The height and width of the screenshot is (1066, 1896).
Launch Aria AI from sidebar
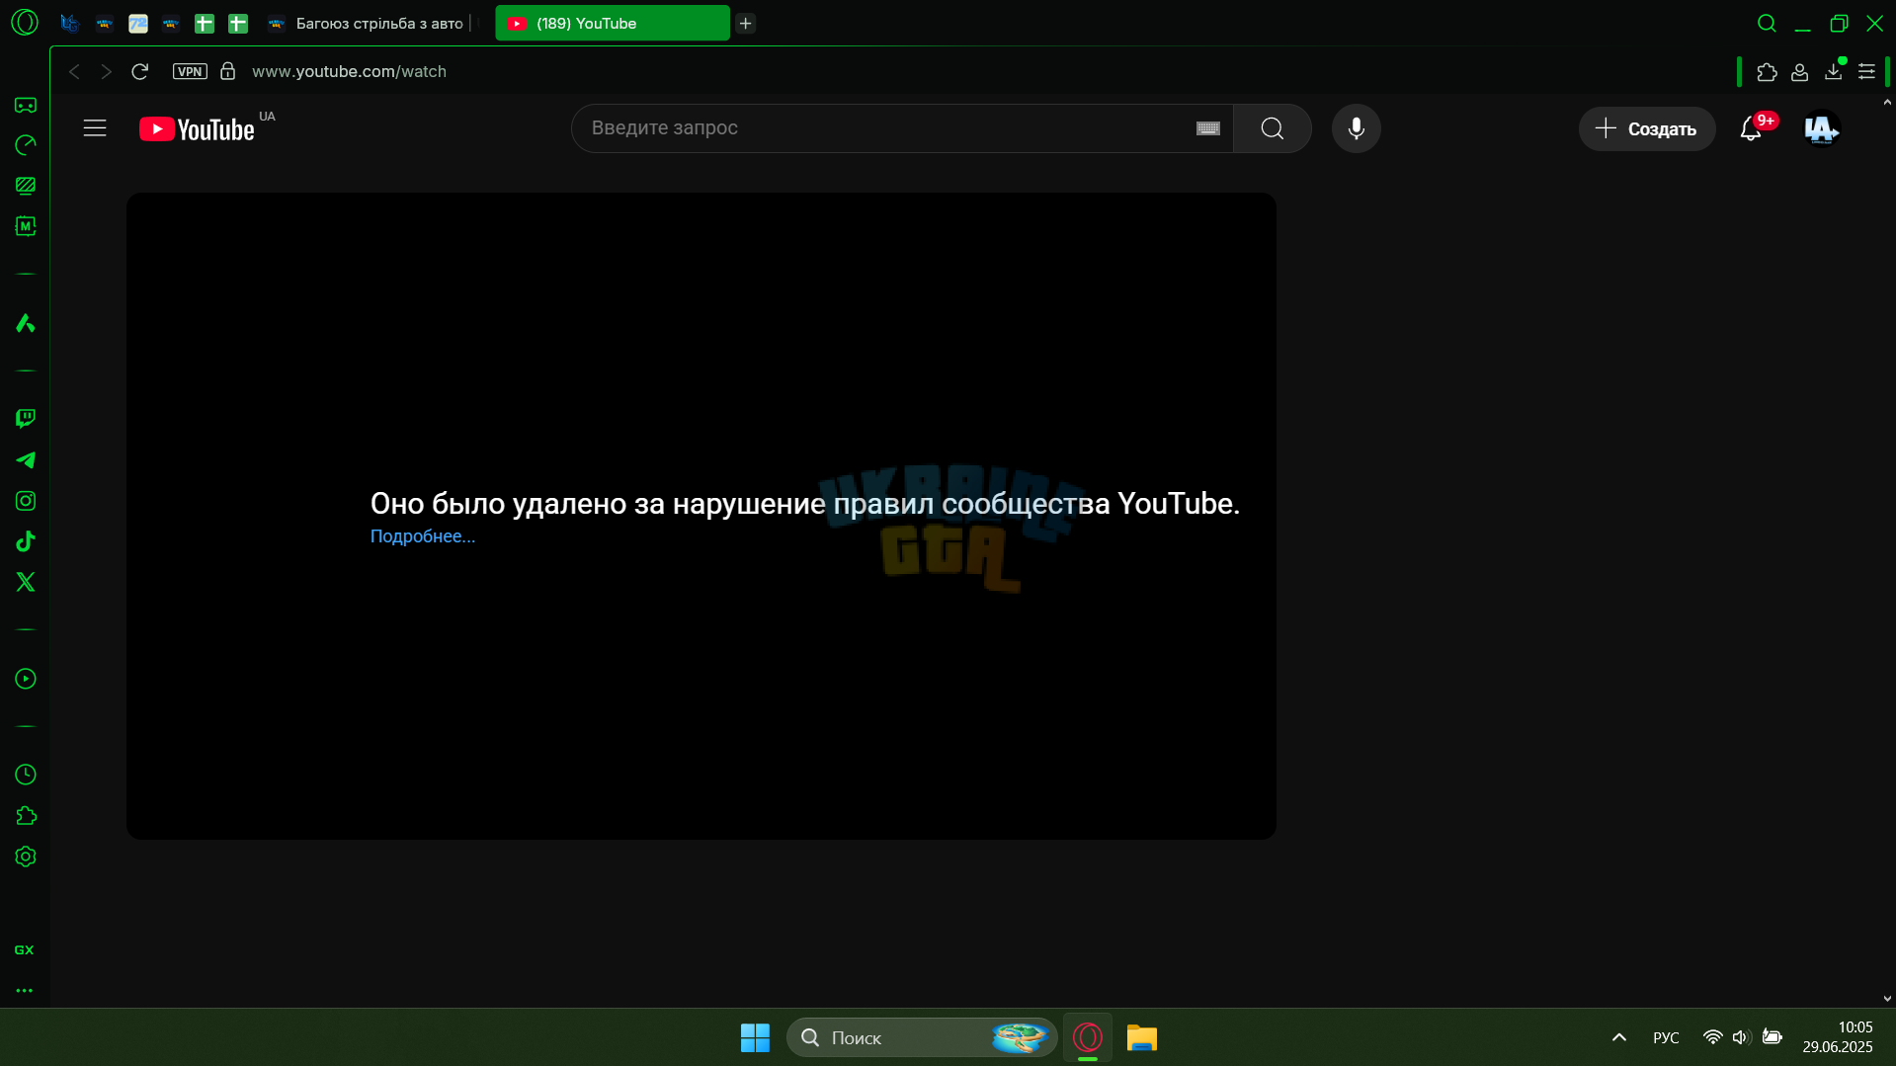coord(26,323)
